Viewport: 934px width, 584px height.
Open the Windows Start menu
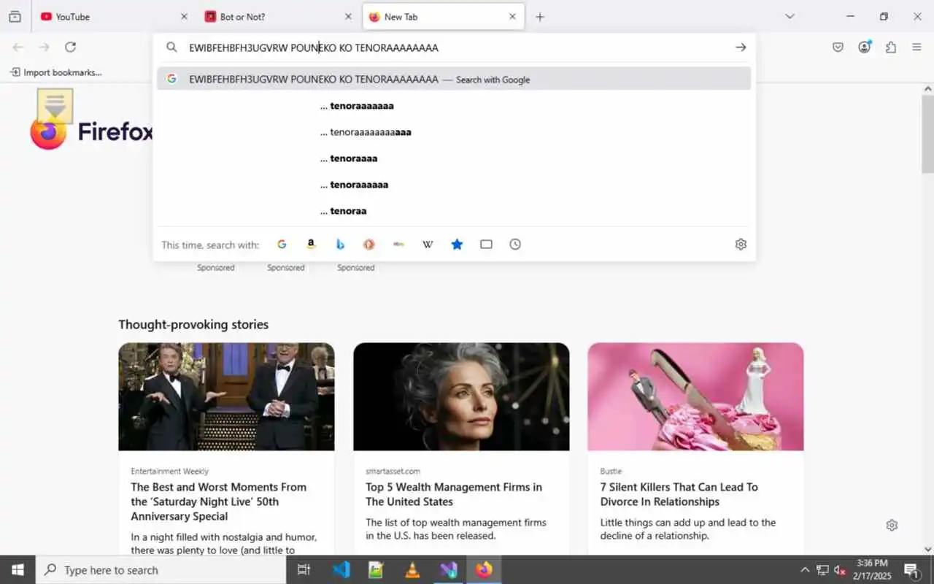click(x=18, y=570)
